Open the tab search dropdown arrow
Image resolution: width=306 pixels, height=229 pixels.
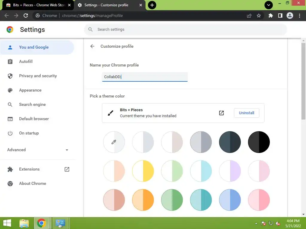269,5
